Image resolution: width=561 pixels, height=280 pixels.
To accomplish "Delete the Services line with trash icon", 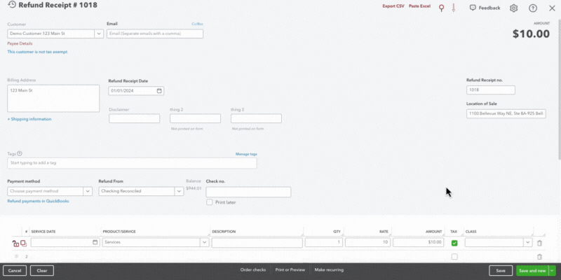I will [539, 243].
